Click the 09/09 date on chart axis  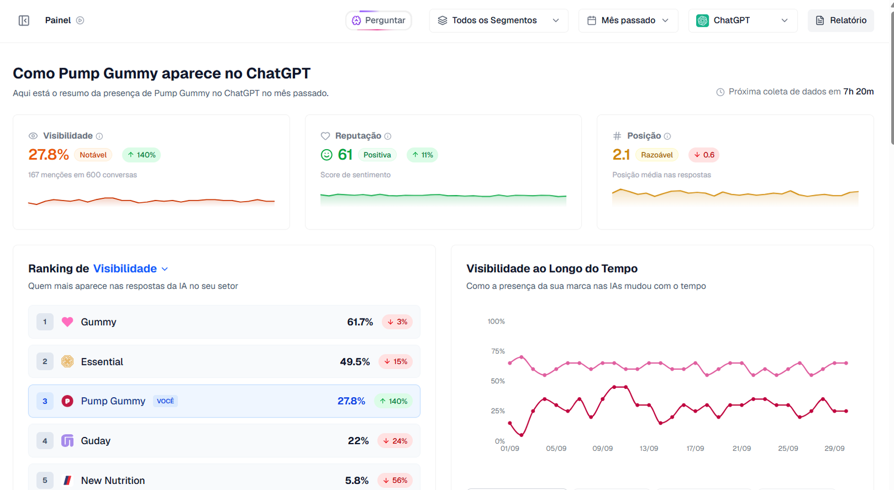pyautogui.click(x=602, y=449)
